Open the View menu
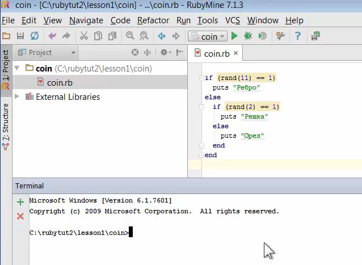Image resolution: width=362 pixels, height=265 pixels. [x=53, y=20]
